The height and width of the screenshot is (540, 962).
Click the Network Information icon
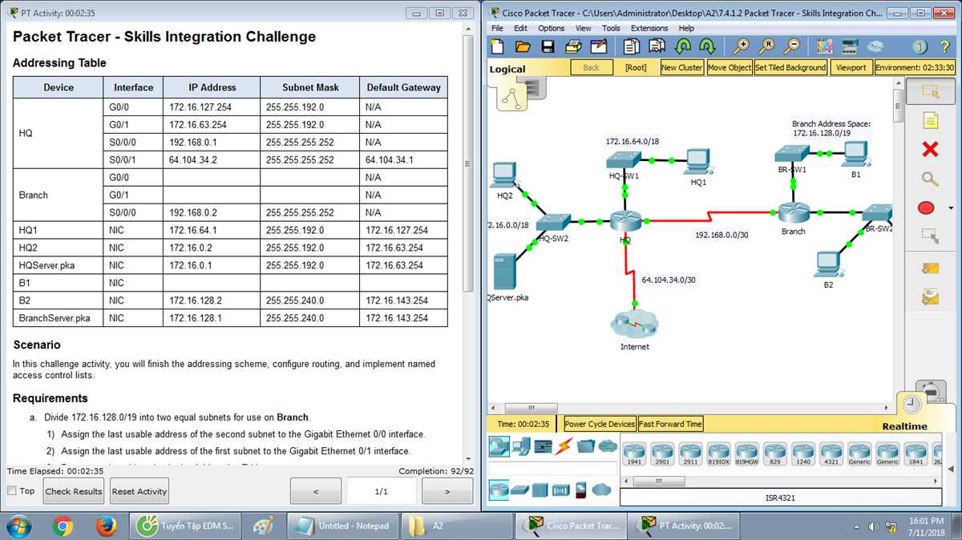(920, 46)
